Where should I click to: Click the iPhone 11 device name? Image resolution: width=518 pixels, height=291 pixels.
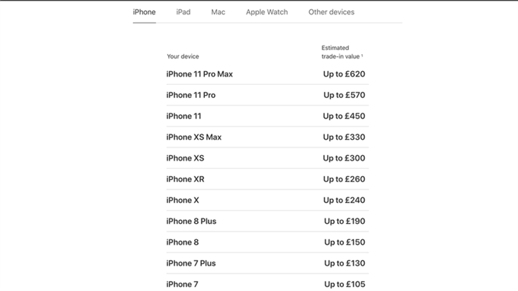(184, 116)
